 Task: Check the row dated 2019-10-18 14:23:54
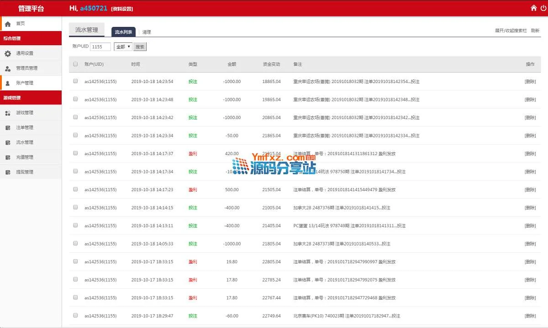pyautogui.click(x=75, y=81)
